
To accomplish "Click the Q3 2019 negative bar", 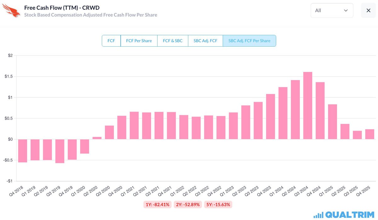I will (x=60, y=151).
